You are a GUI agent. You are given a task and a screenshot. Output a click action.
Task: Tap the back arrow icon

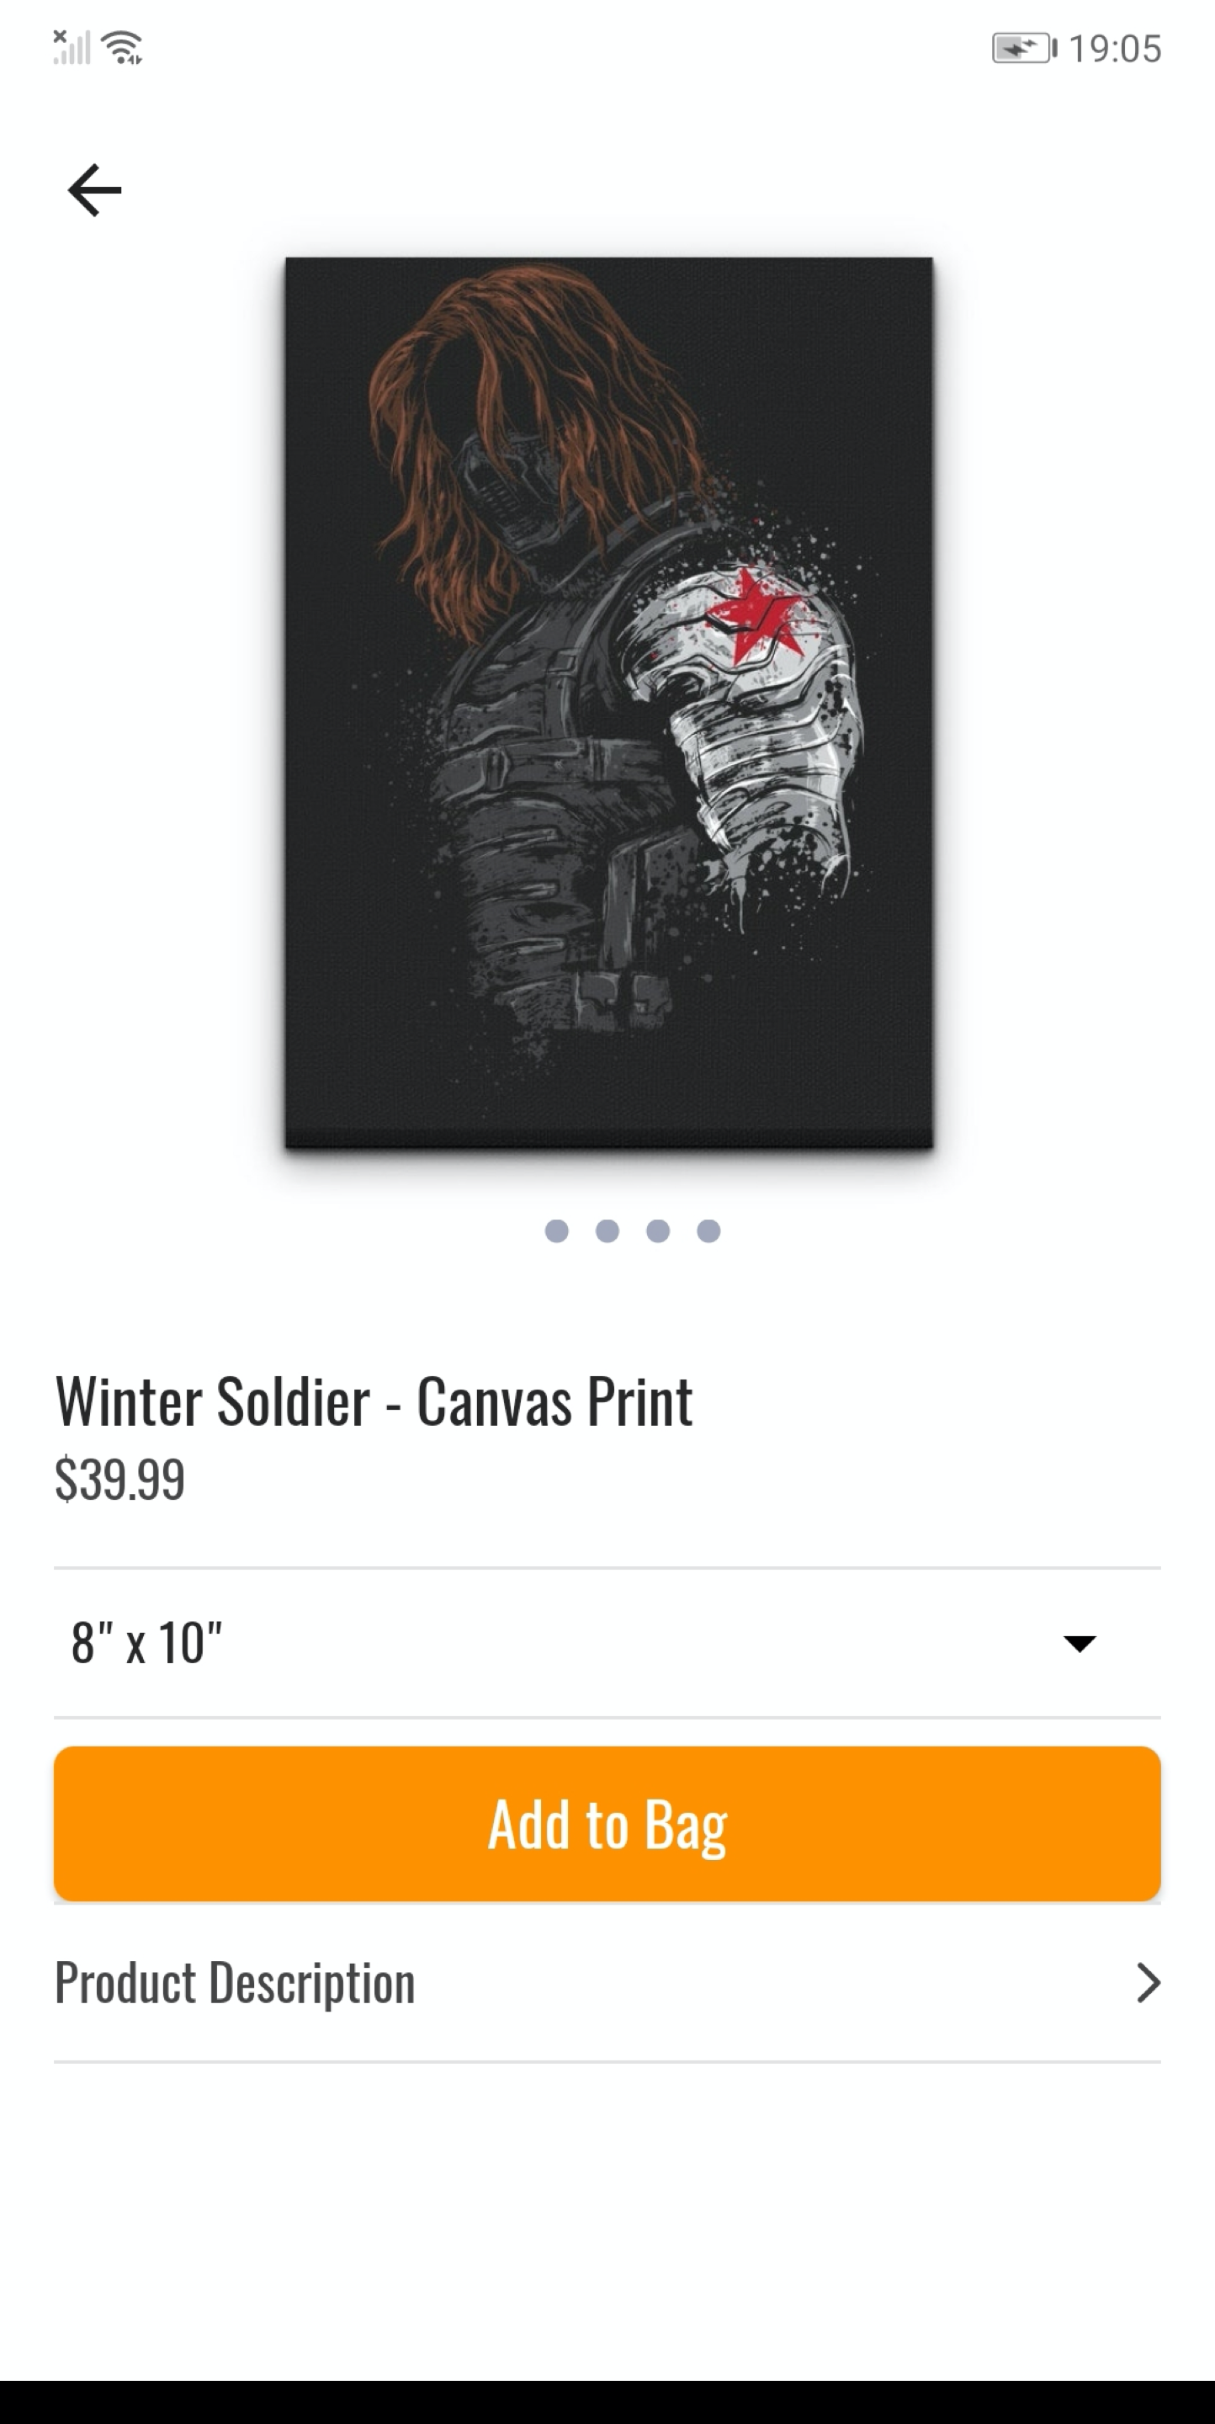[x=95, y=190]
